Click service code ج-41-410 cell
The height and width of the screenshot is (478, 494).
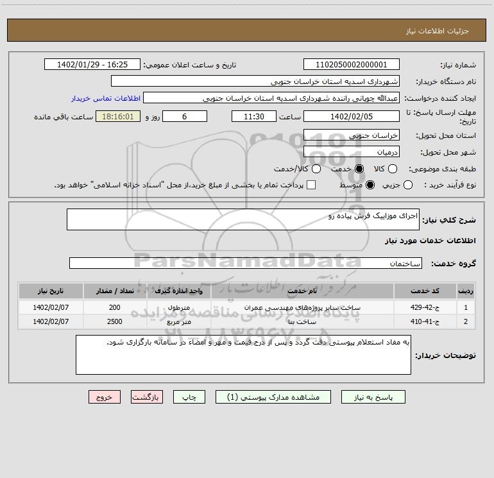point(425,321)
